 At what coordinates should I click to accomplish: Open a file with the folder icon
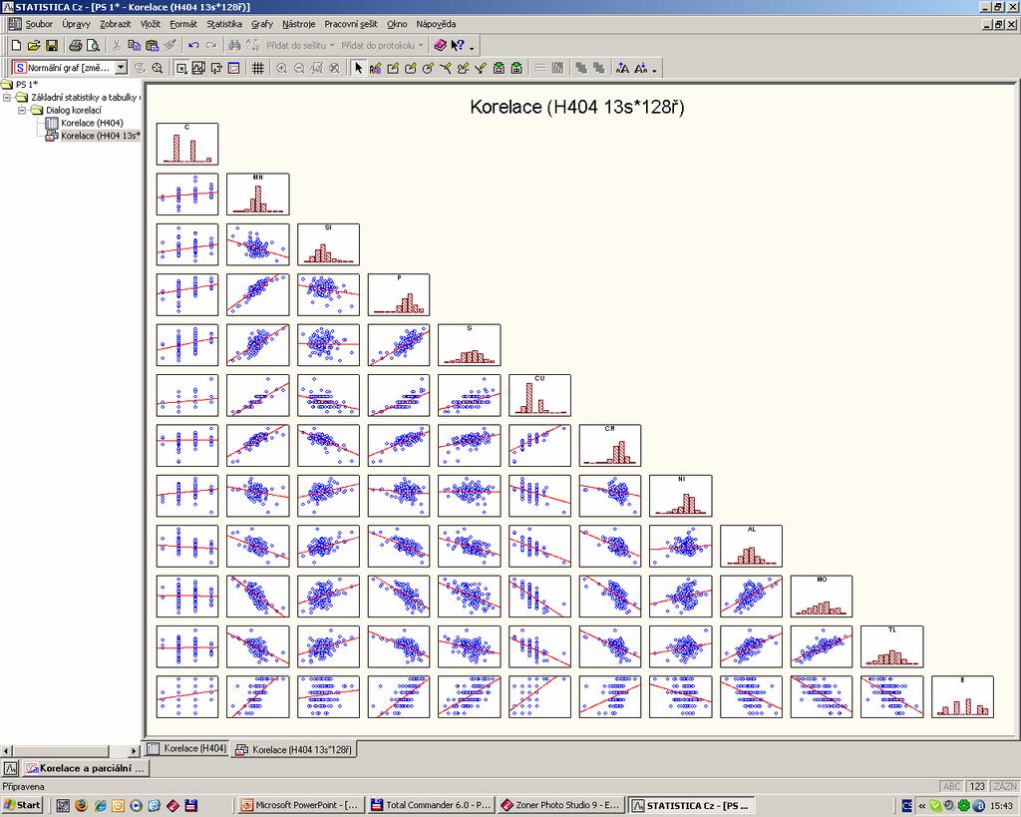coord(34,46)
